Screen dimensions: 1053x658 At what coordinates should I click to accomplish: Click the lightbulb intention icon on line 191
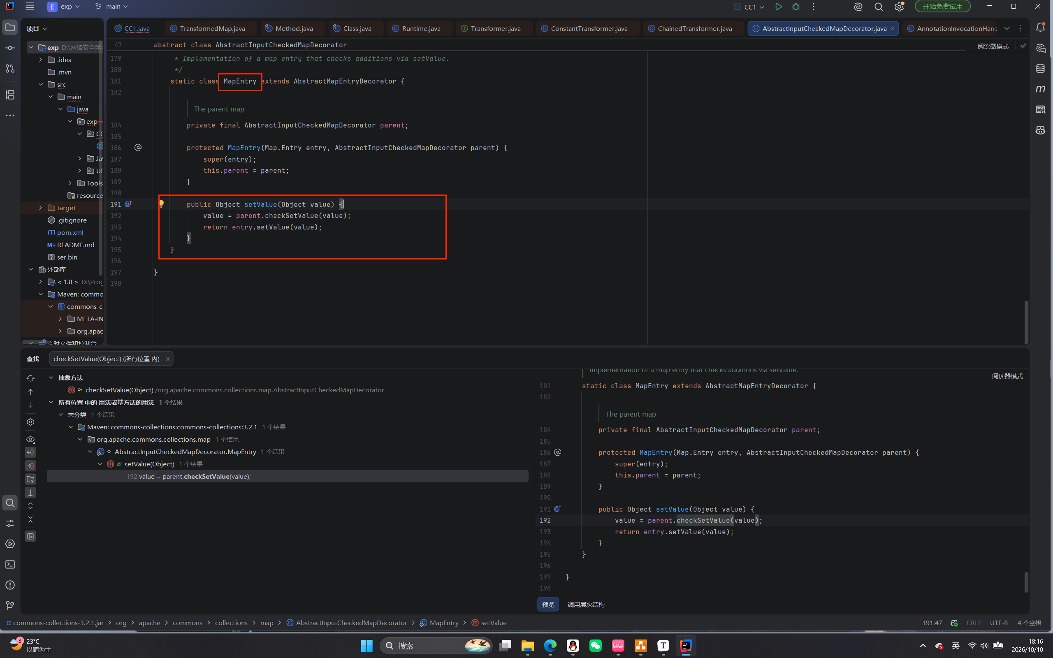point(161,203)
